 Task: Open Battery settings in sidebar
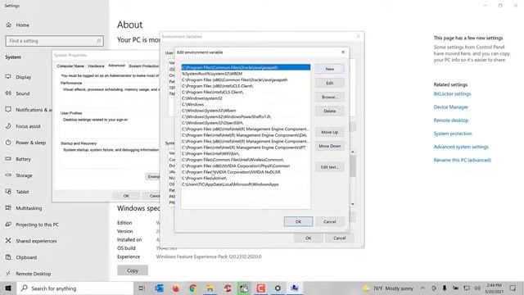[x=23, y=159]
